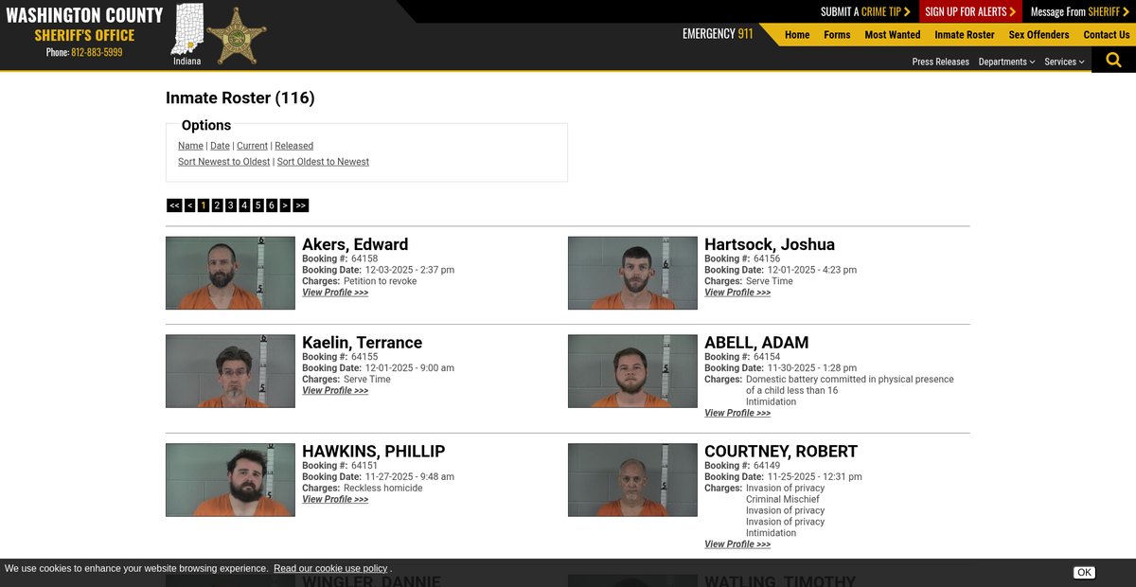The height and width of the screenshot is (587, 1136).
Task: Filter roster to Current inmates
Action: [252, 146]
